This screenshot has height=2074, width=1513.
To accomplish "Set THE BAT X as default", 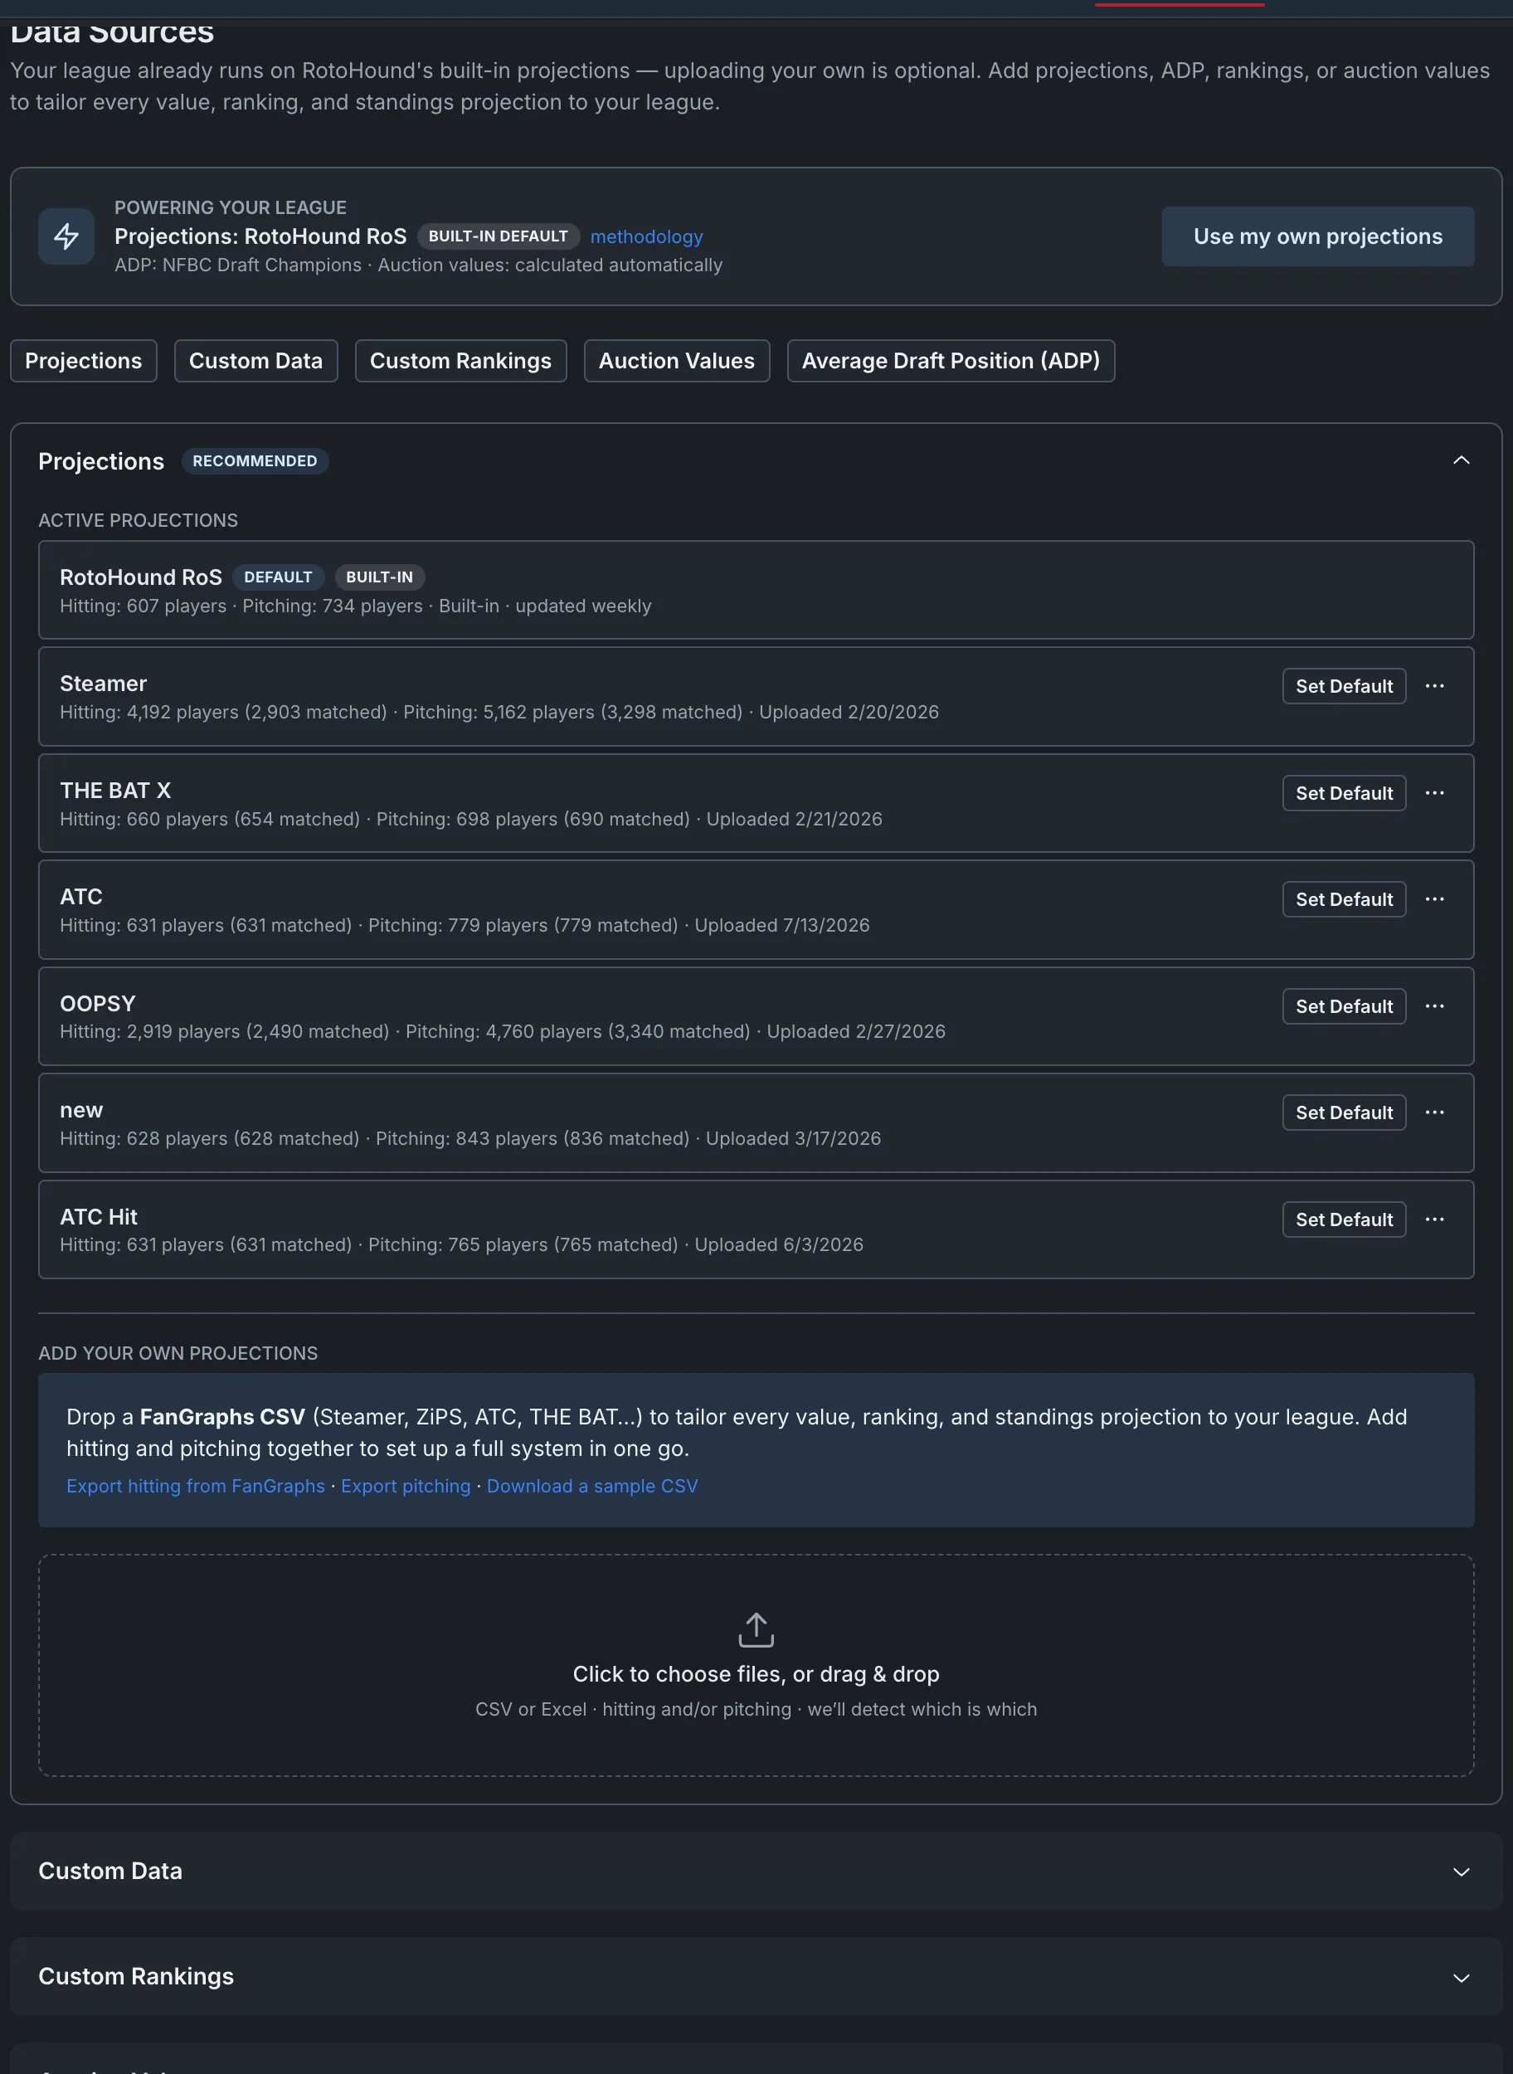I will 1344,793.
